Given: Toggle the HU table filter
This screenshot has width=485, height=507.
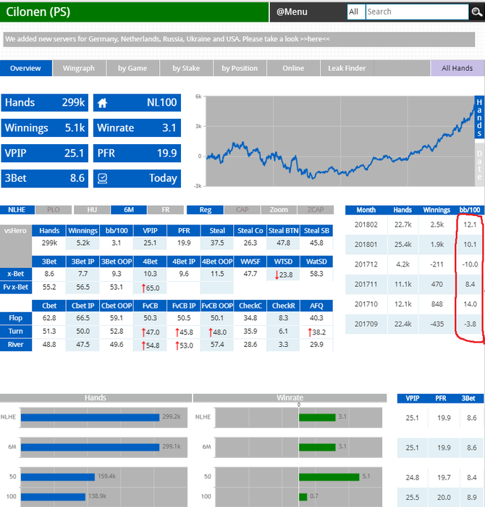Looking at the screenshot, I should pos(92,210).
